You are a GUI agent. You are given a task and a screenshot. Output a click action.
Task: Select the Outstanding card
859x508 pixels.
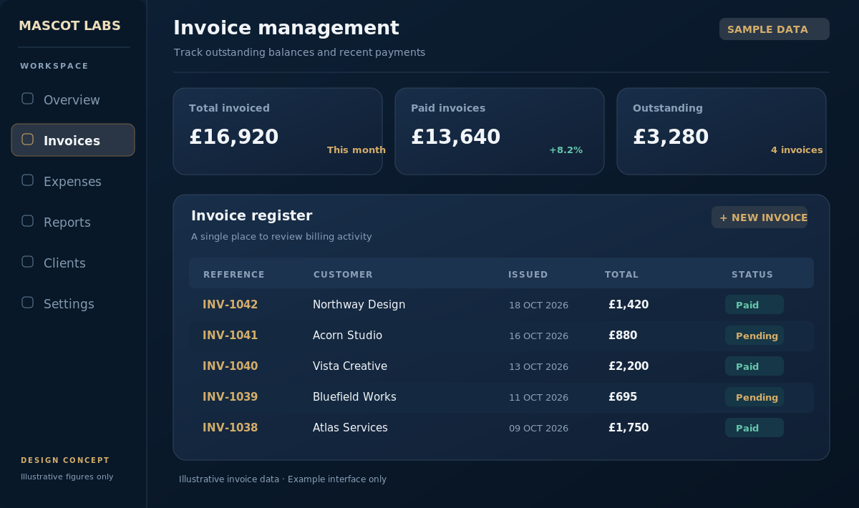(x=722, y=131)
